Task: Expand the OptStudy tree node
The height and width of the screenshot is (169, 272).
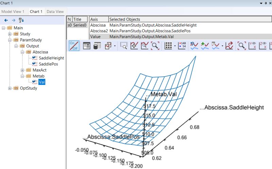Action: (x=10, y=88)
